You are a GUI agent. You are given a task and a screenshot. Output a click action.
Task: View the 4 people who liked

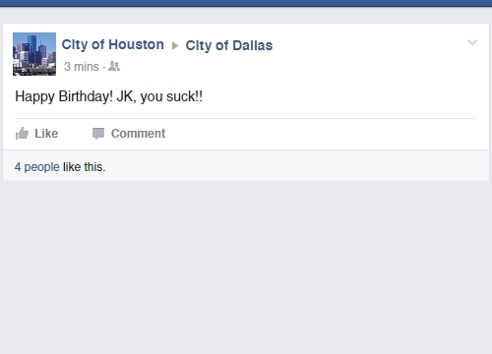(37, 167)
